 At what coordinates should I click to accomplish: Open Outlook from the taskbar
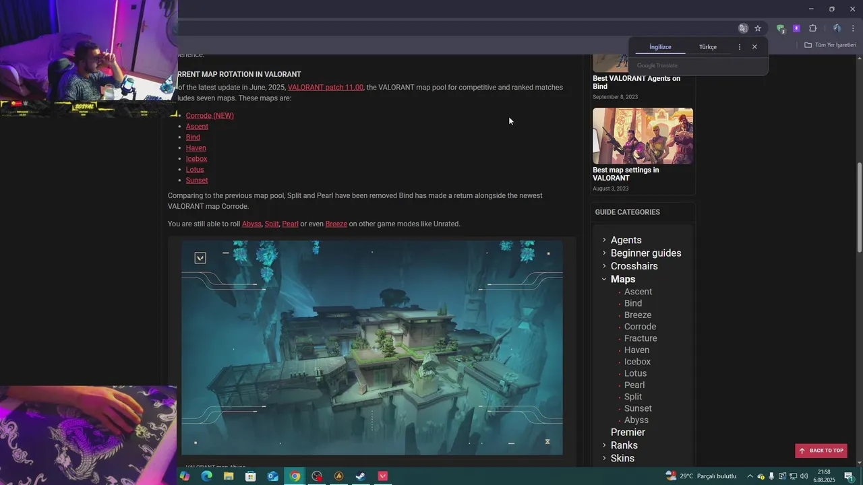[273, 476]
